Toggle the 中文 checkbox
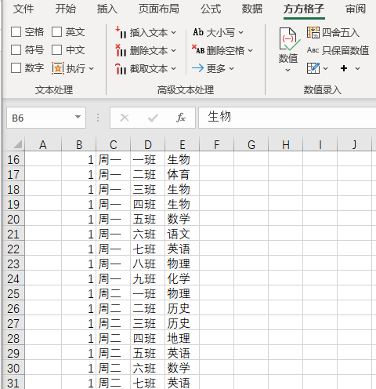 click(x=56, y=49)
